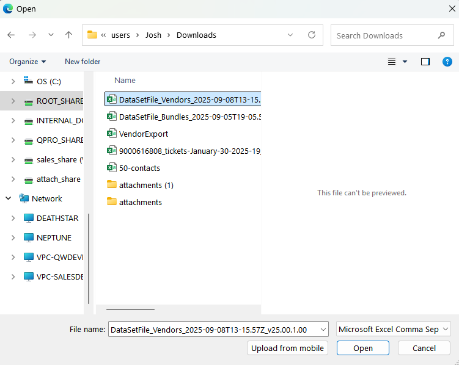The image size is (459, 365).
Task: Collapse the Network tree node
Action: coord(9,198)
